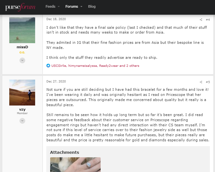Open post permalink #5

[208, 82]
